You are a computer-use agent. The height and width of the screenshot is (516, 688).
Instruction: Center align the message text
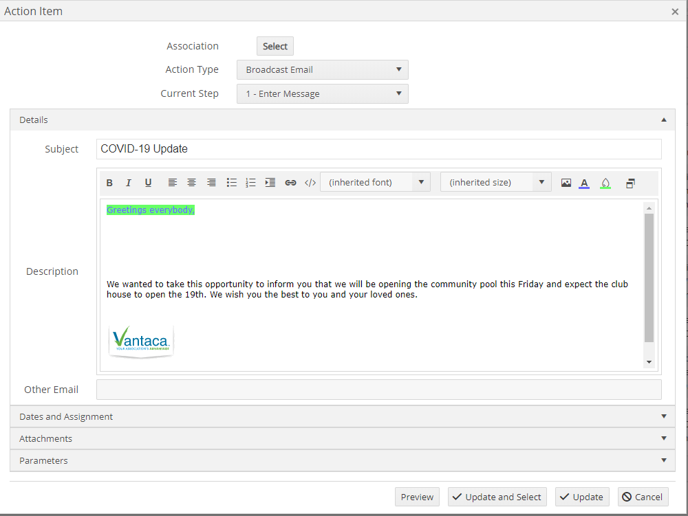[x=191, y=182]
